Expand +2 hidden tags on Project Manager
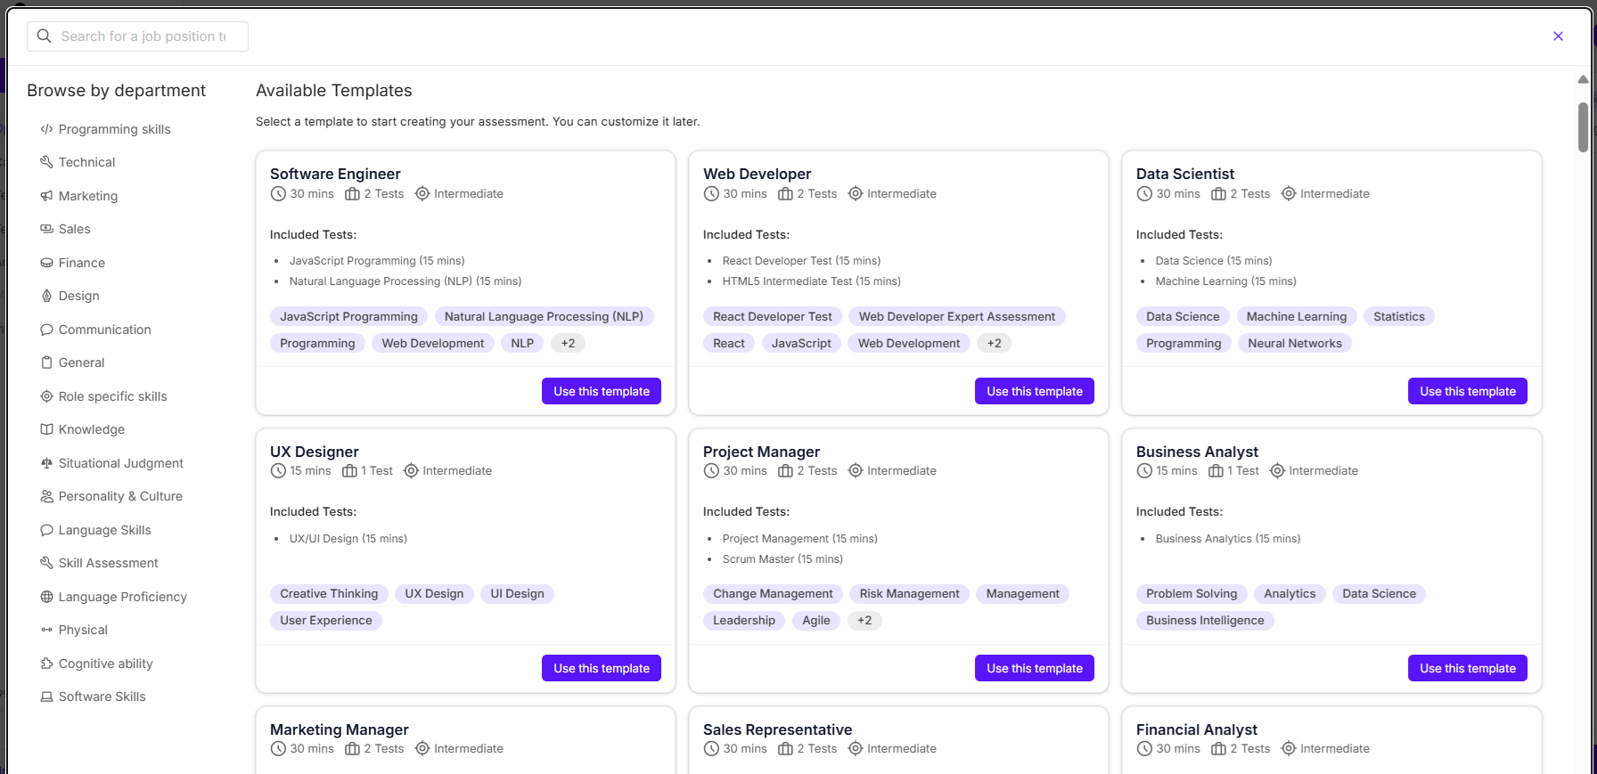Screen dimensions: 1597x774 pyautogui.click(x=864, y=620)
